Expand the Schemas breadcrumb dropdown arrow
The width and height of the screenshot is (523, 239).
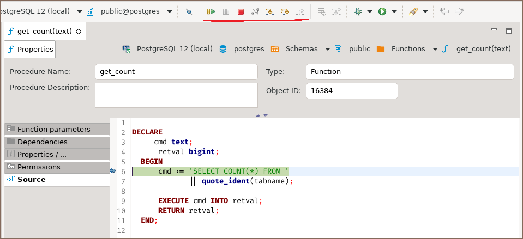(328, 49)
